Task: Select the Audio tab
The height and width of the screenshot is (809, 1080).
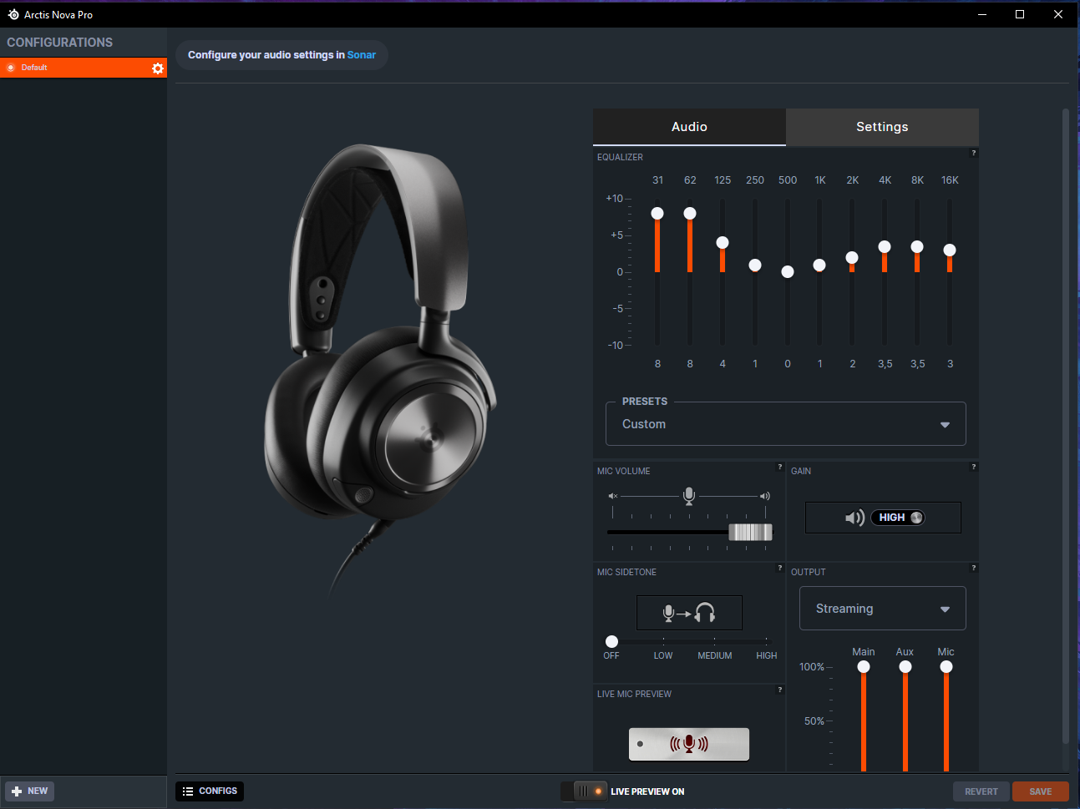Action: tap(689, 127)
